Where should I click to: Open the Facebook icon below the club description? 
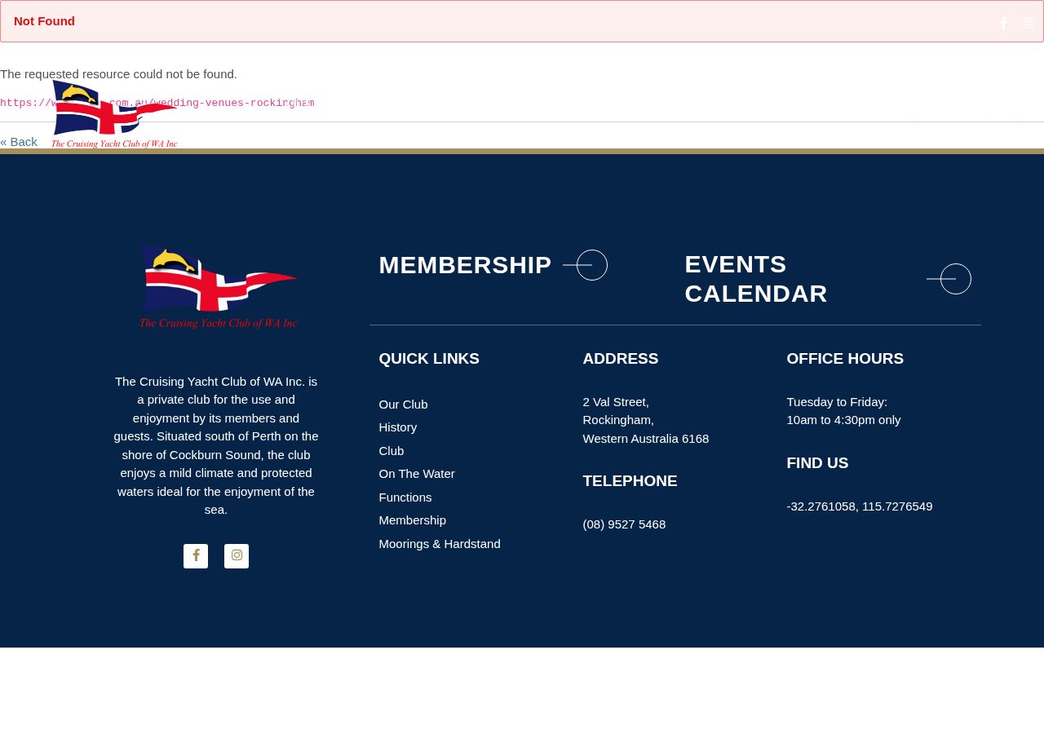point(196,556)
